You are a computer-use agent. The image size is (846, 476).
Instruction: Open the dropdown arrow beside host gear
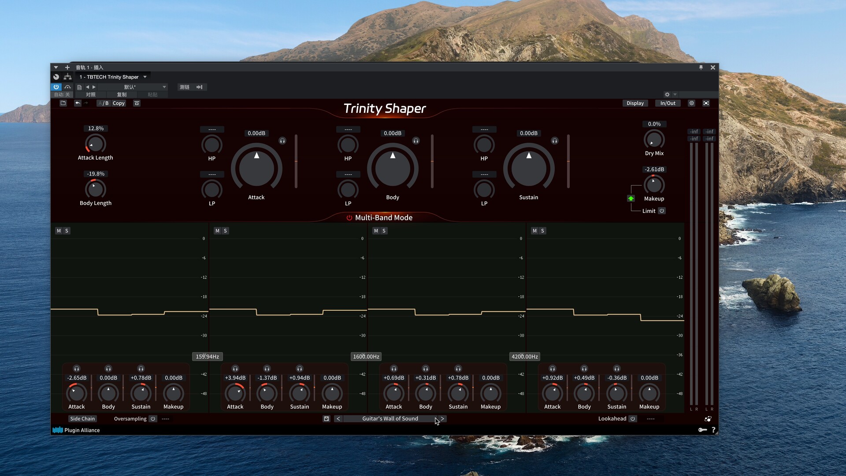coord(675,94)
